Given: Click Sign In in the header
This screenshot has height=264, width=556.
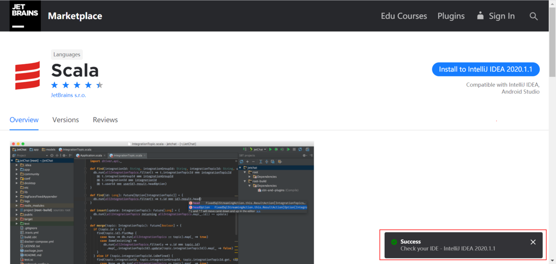Looking at the screenshot, I should pyautogui.click(x=495, y=16).
